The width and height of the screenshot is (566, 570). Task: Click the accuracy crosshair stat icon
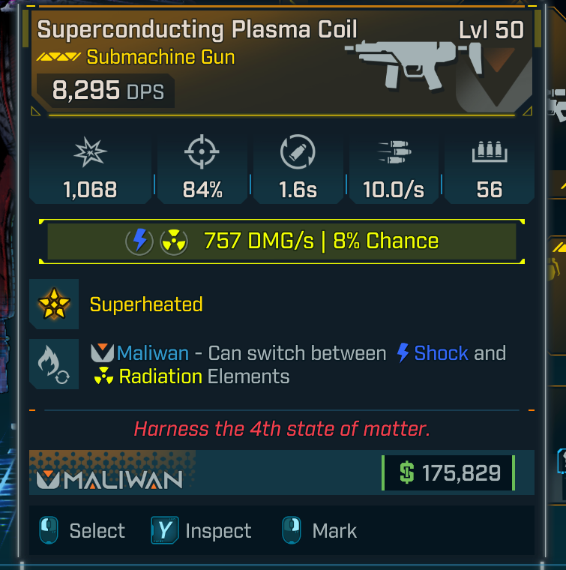tap(202, 154)
